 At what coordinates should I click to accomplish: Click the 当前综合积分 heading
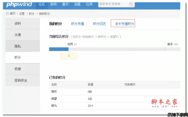(59, 37)
